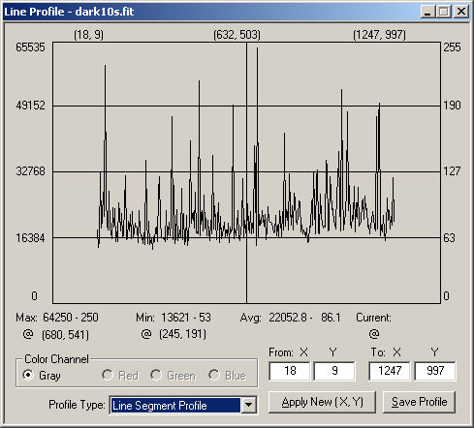Image resolution: width=474 pixels, height=428 pixels.
Task: Open the Line Segment Profile combo box
Action: tap(183, 405)
